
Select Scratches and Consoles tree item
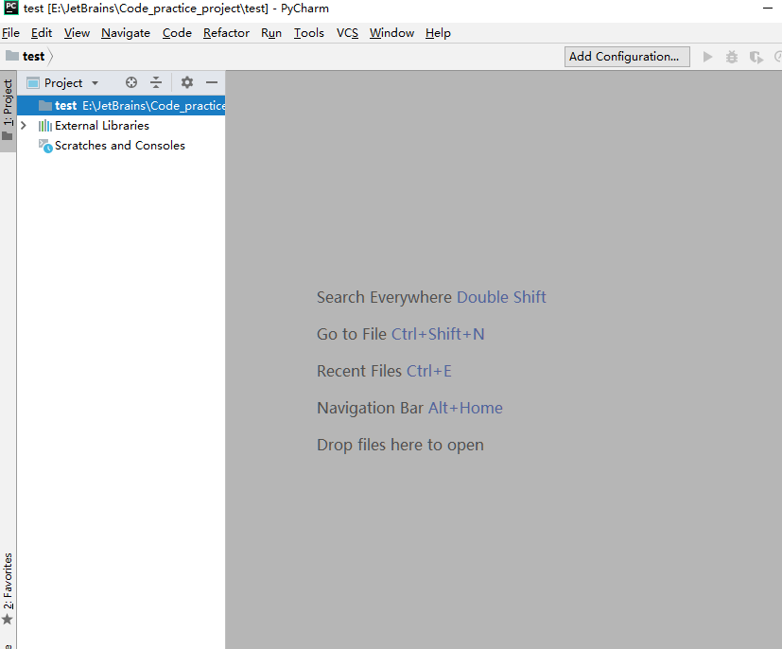click(119, 146)
